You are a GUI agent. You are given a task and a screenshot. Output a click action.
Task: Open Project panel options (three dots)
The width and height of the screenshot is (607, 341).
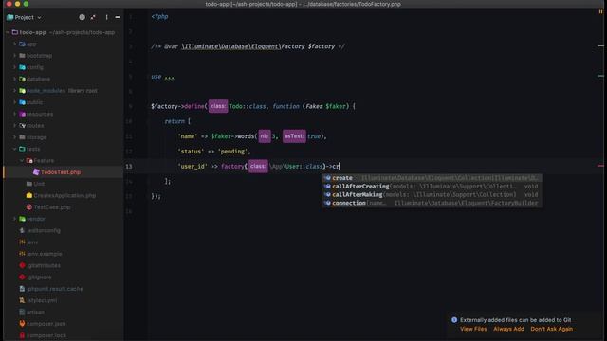tap(106, 17)
